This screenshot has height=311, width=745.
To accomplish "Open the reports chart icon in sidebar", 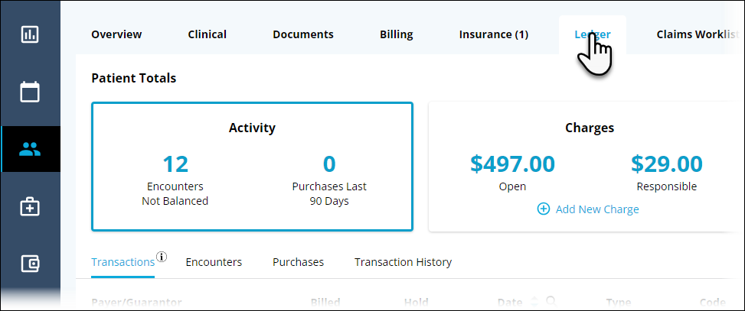I will click(30, 34).
